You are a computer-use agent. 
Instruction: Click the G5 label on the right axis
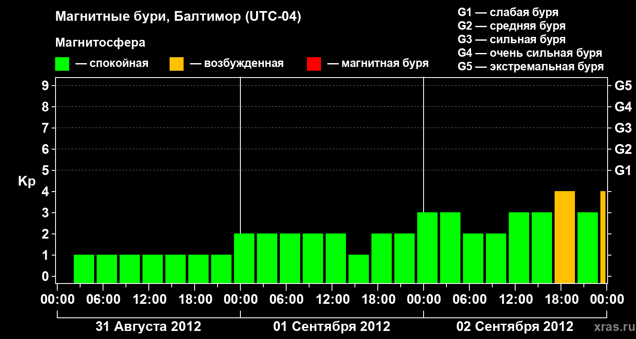623,86
